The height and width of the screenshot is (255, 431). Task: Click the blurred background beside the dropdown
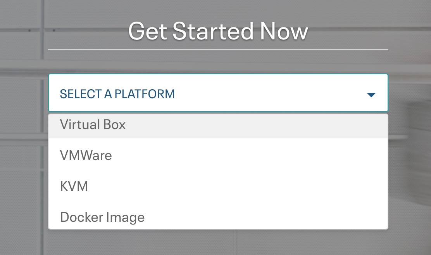tap(410, 170)
